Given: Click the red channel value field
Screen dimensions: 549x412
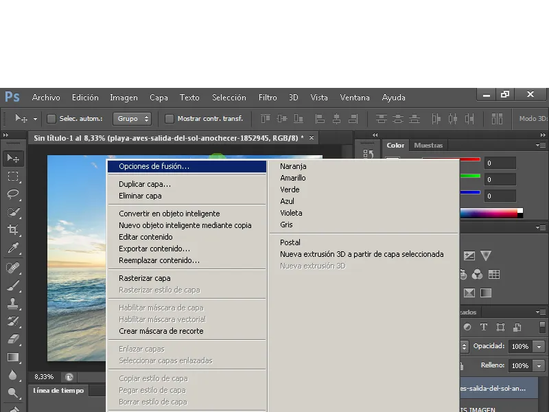Looking at the screenshot, I should tap(500, 163).
